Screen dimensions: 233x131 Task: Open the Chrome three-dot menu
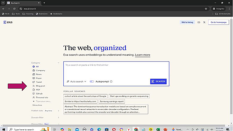229,9
